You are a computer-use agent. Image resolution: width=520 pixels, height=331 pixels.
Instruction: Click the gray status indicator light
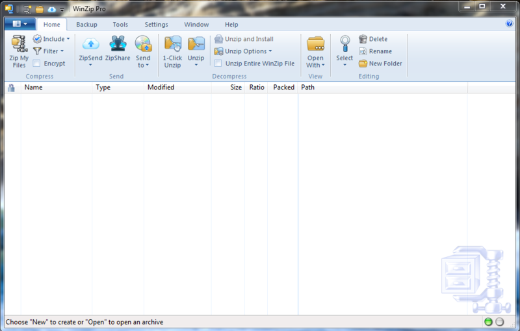(x=499, y=322)
